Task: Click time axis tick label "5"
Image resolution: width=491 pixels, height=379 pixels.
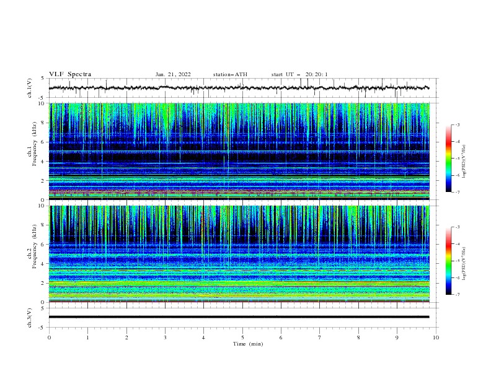Action: [242, 338]
